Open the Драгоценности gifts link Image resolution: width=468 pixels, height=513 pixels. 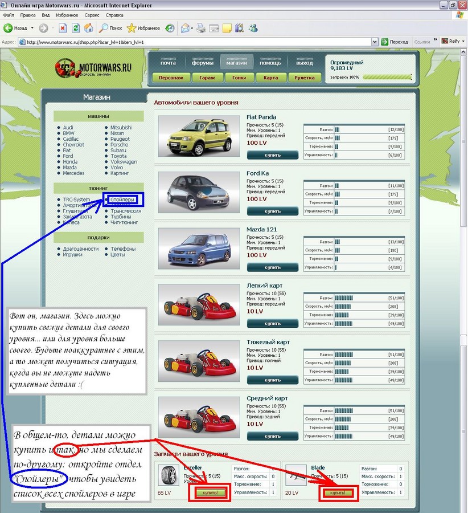(x=81, y=249)
